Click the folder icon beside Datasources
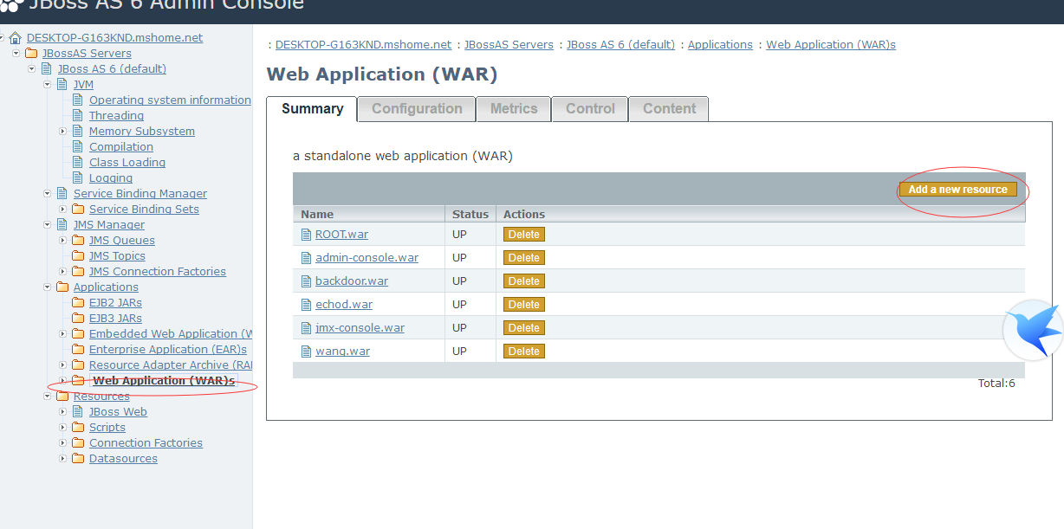This screenshot has height=529, width=1064. point(78,459)
